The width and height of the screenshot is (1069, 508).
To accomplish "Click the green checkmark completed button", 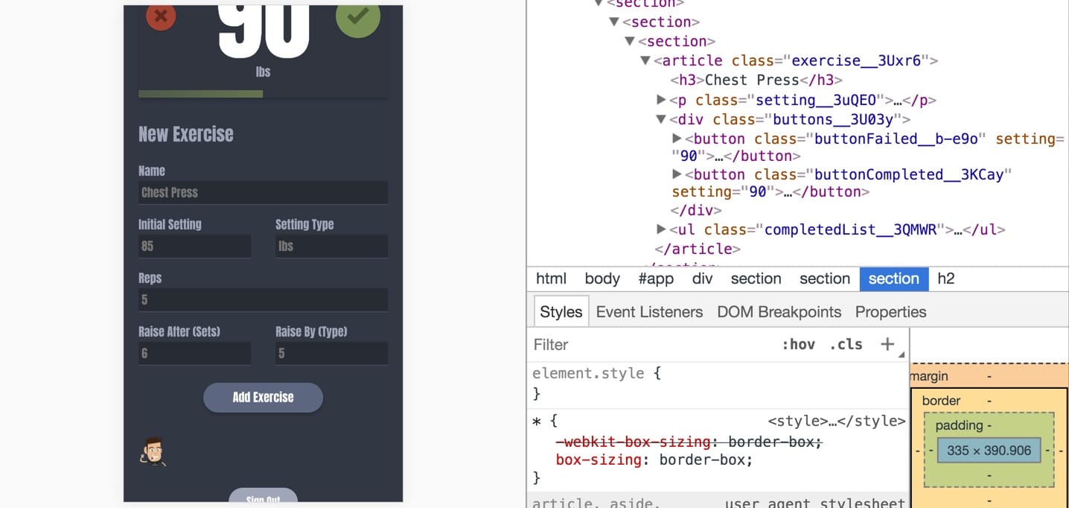I will point(358,18).
